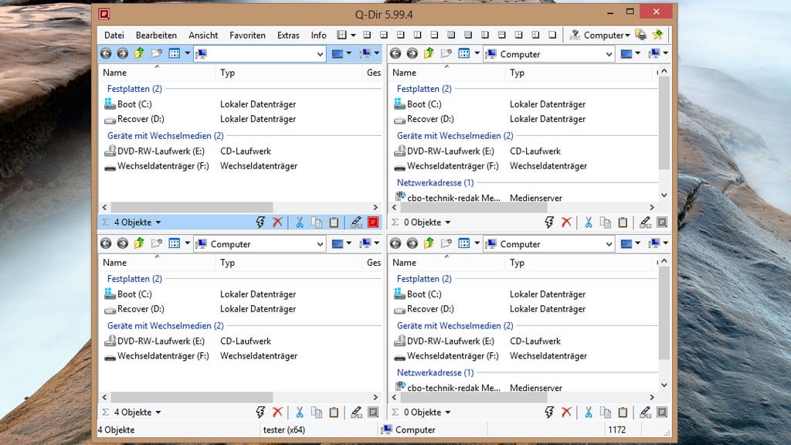The height and width of the screenshot is (445, 791).
Task: Open a new folder with the folder-creation icon
Action: click(157, 53)
